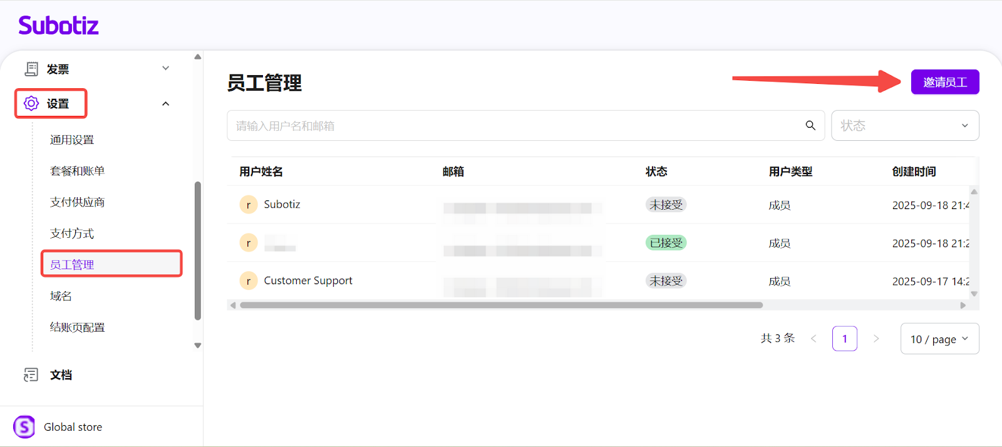
Task: Collapse the 设置 menu chevron
Action: pyautogui.click(x=166, y=104)
